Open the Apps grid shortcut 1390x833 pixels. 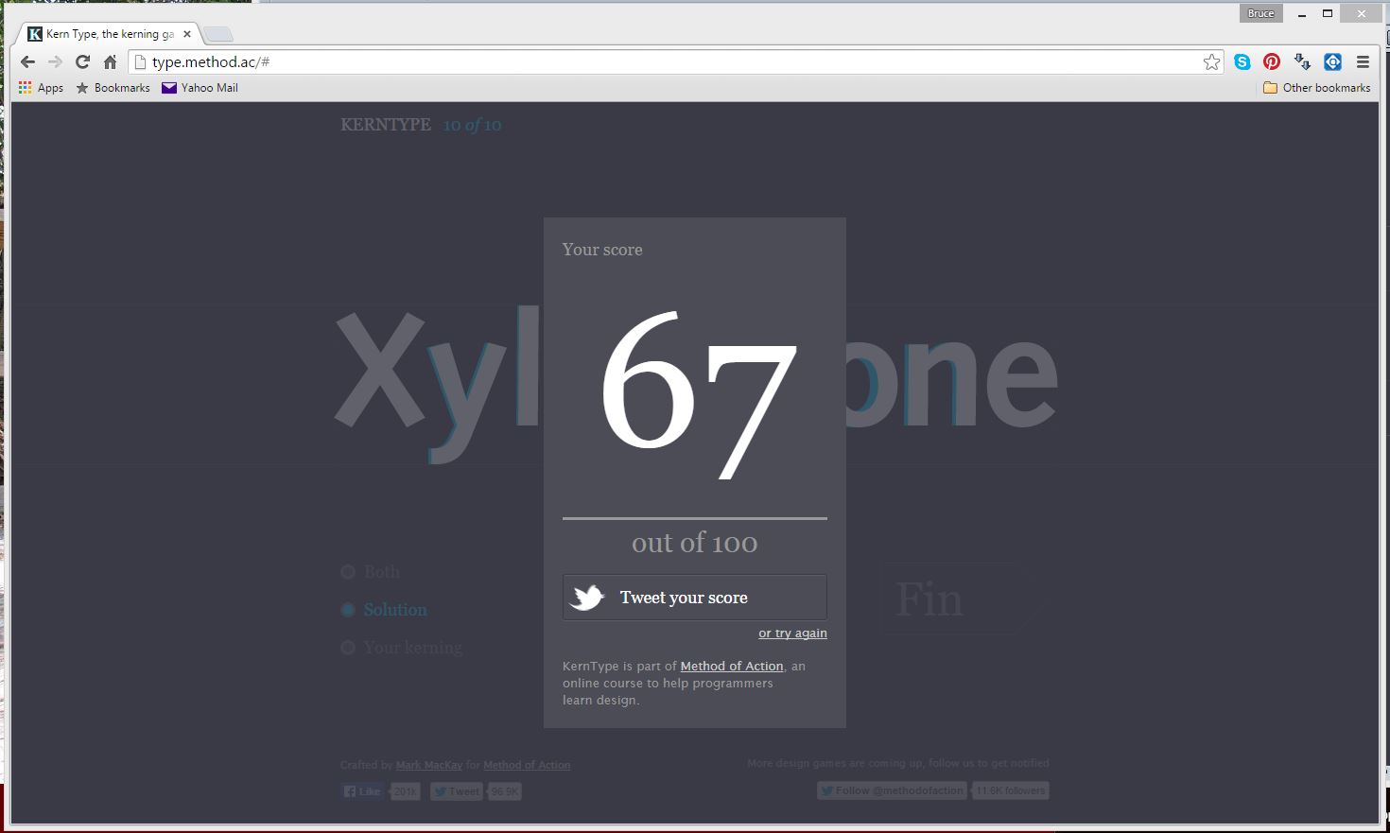(x=41, y=88)
